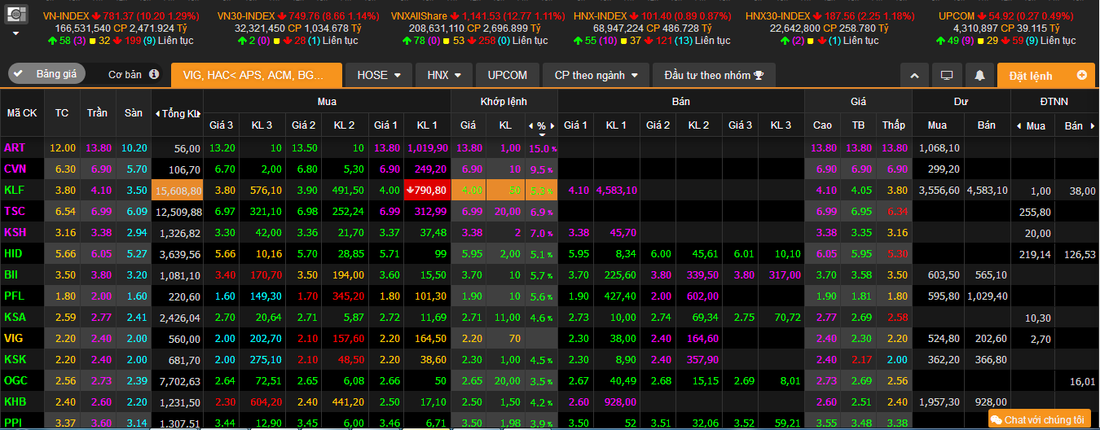Image resolution: width=1100 pixels, height=430 pixels.
Task: Click left arrow beside ĐTNN Mua header
Action: coord(1018,125)
